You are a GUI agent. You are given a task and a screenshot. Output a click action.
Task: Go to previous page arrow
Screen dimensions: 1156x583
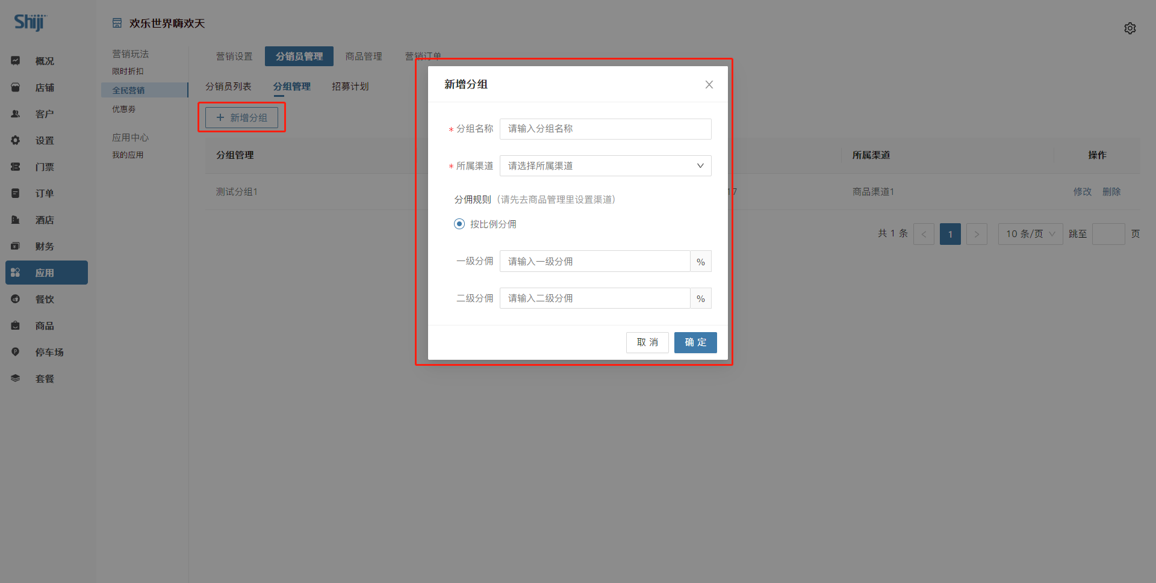click(x=924, y=234)
